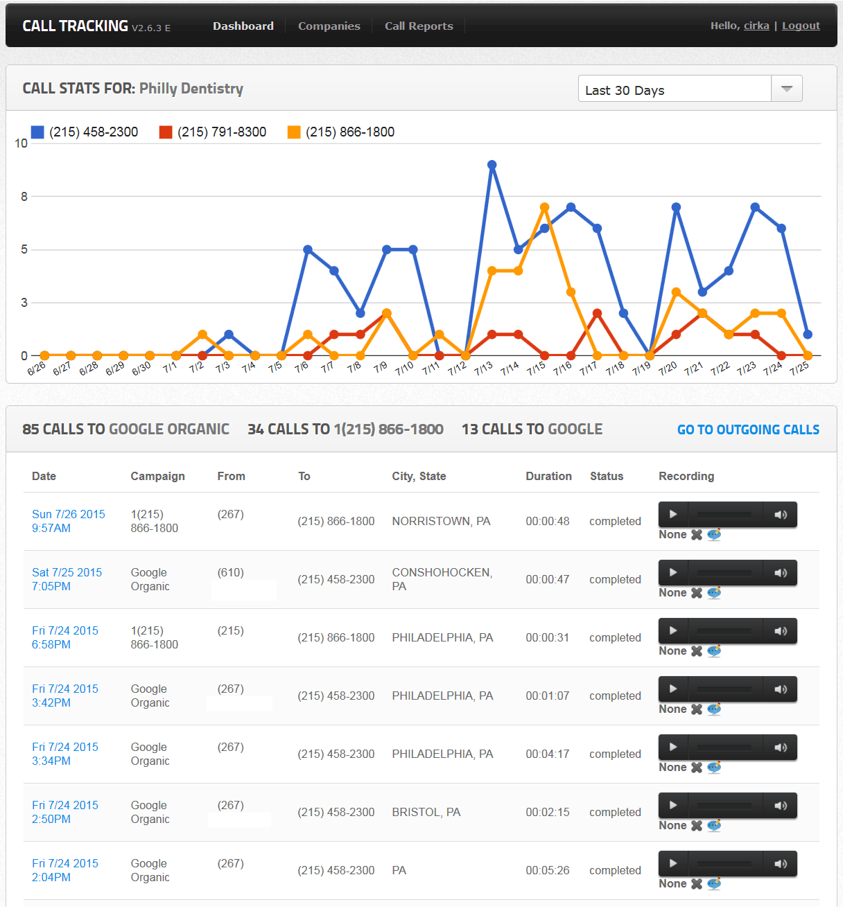843x920 pixels.
Task: Click the X icon on the NORRISTOWN call row
Action: (697, 535)
